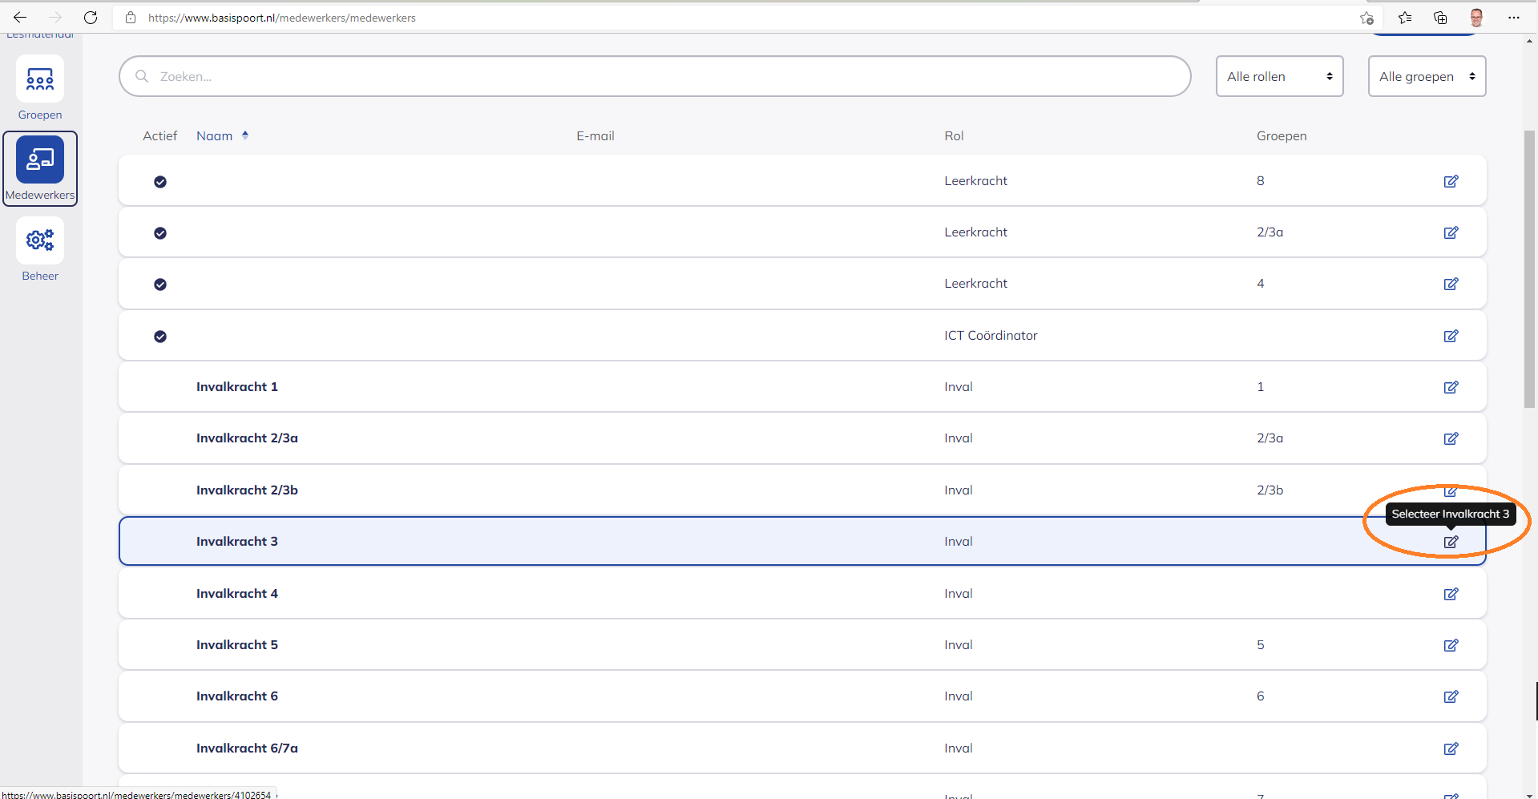
Task: Edit the ICT Coördinator employee row
Action: point(1451,336)
